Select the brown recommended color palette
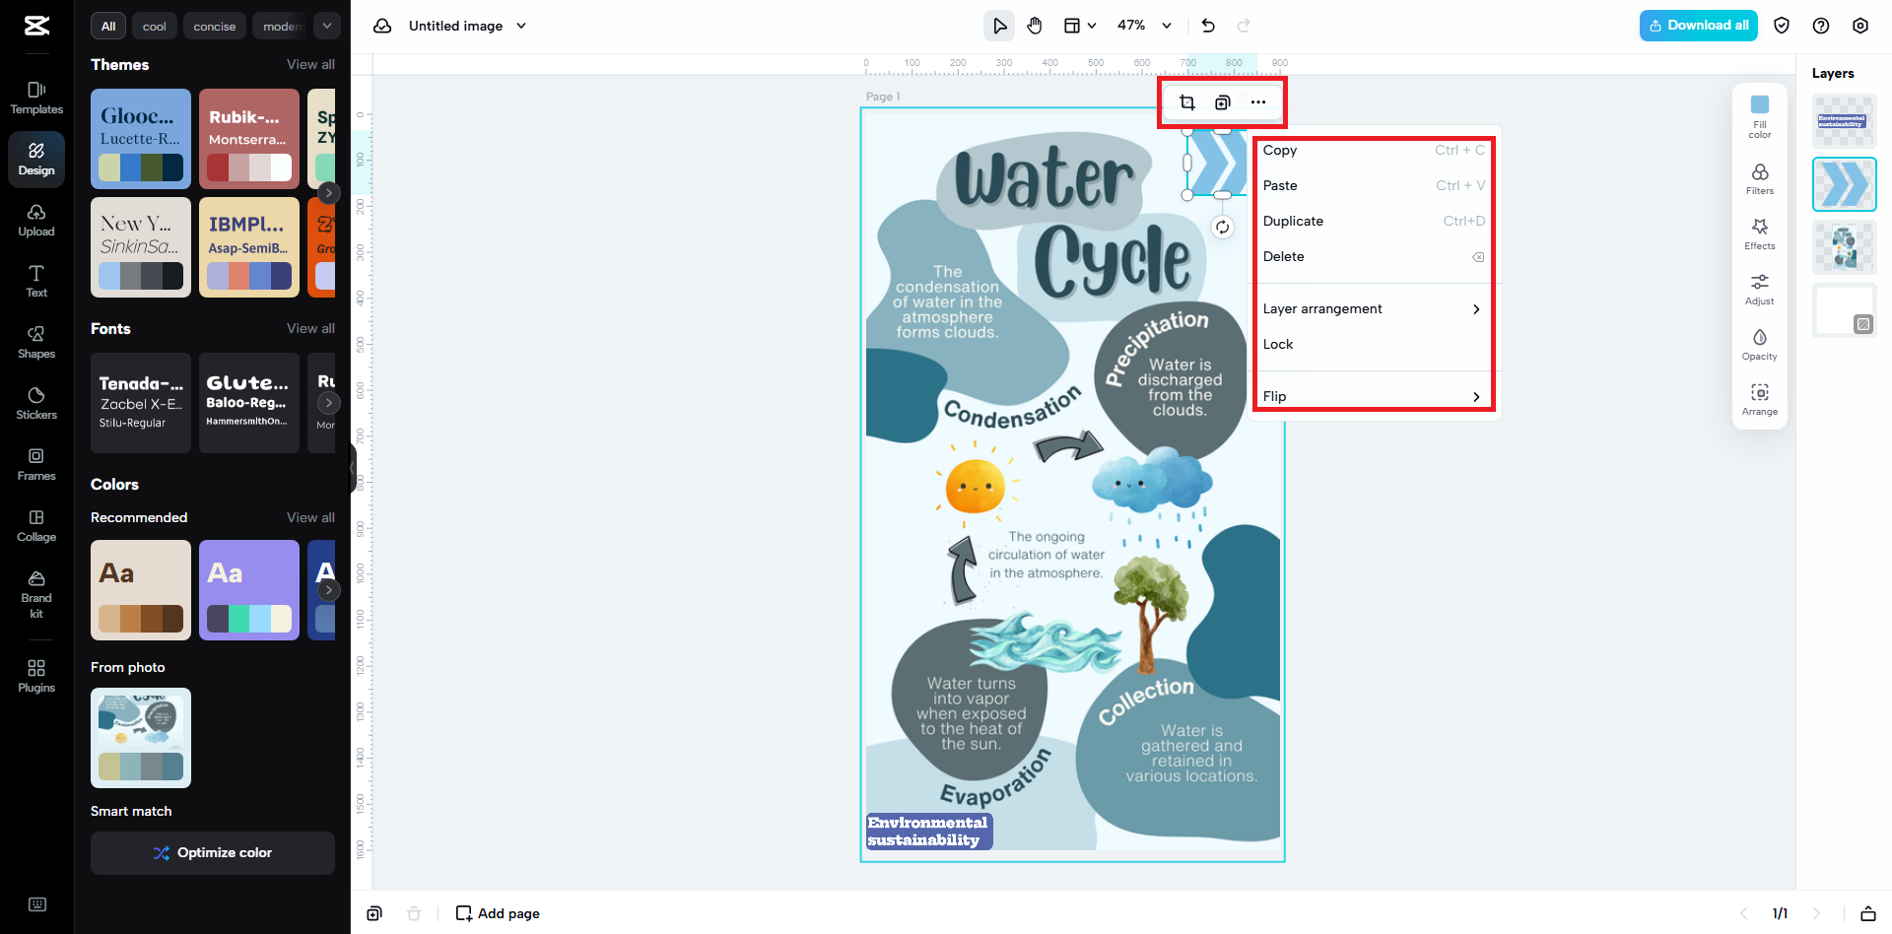The height and width of the screenshot is (934, 1892). (x=141, y=590)
